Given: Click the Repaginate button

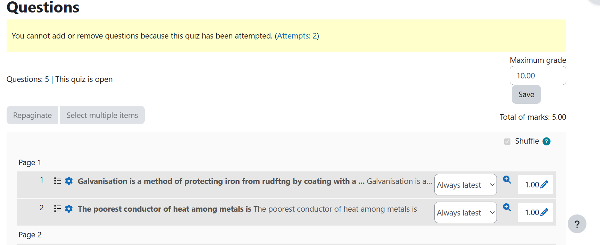Looking at the screenshot, I should [32, 115].
